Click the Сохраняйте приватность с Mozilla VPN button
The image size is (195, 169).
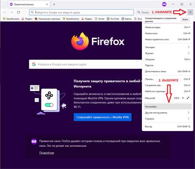pos(103,117)
